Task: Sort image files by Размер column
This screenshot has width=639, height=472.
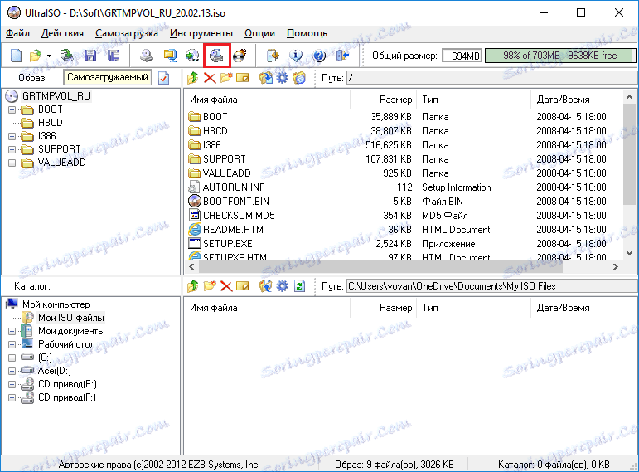Action: 383,100
